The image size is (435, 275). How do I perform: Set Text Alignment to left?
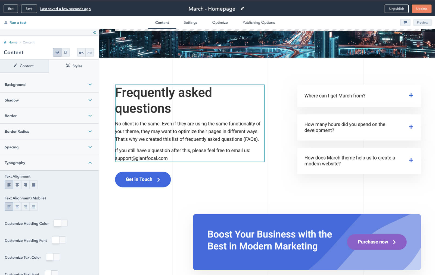coord(9,185)
